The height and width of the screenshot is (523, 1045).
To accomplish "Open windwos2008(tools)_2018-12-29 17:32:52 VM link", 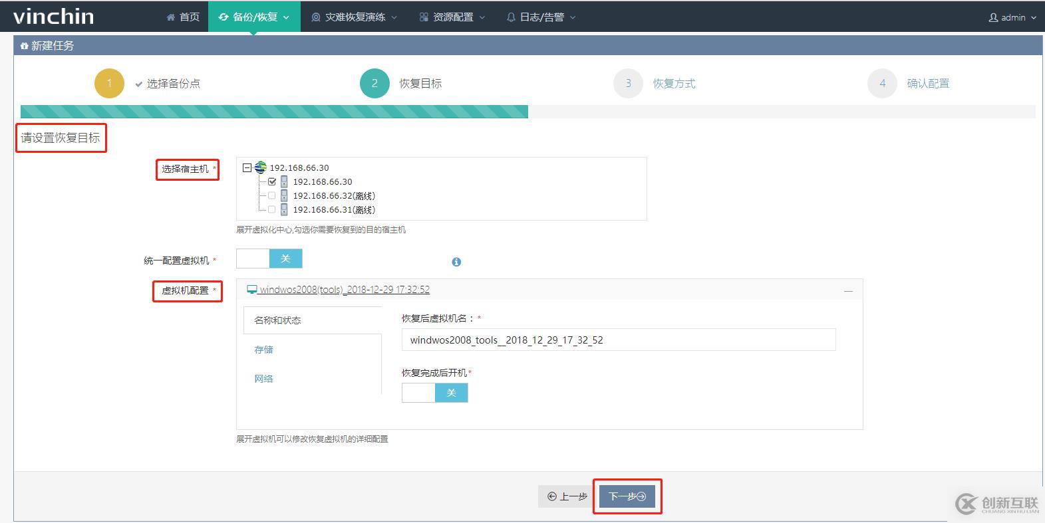I will coord(345,290).
